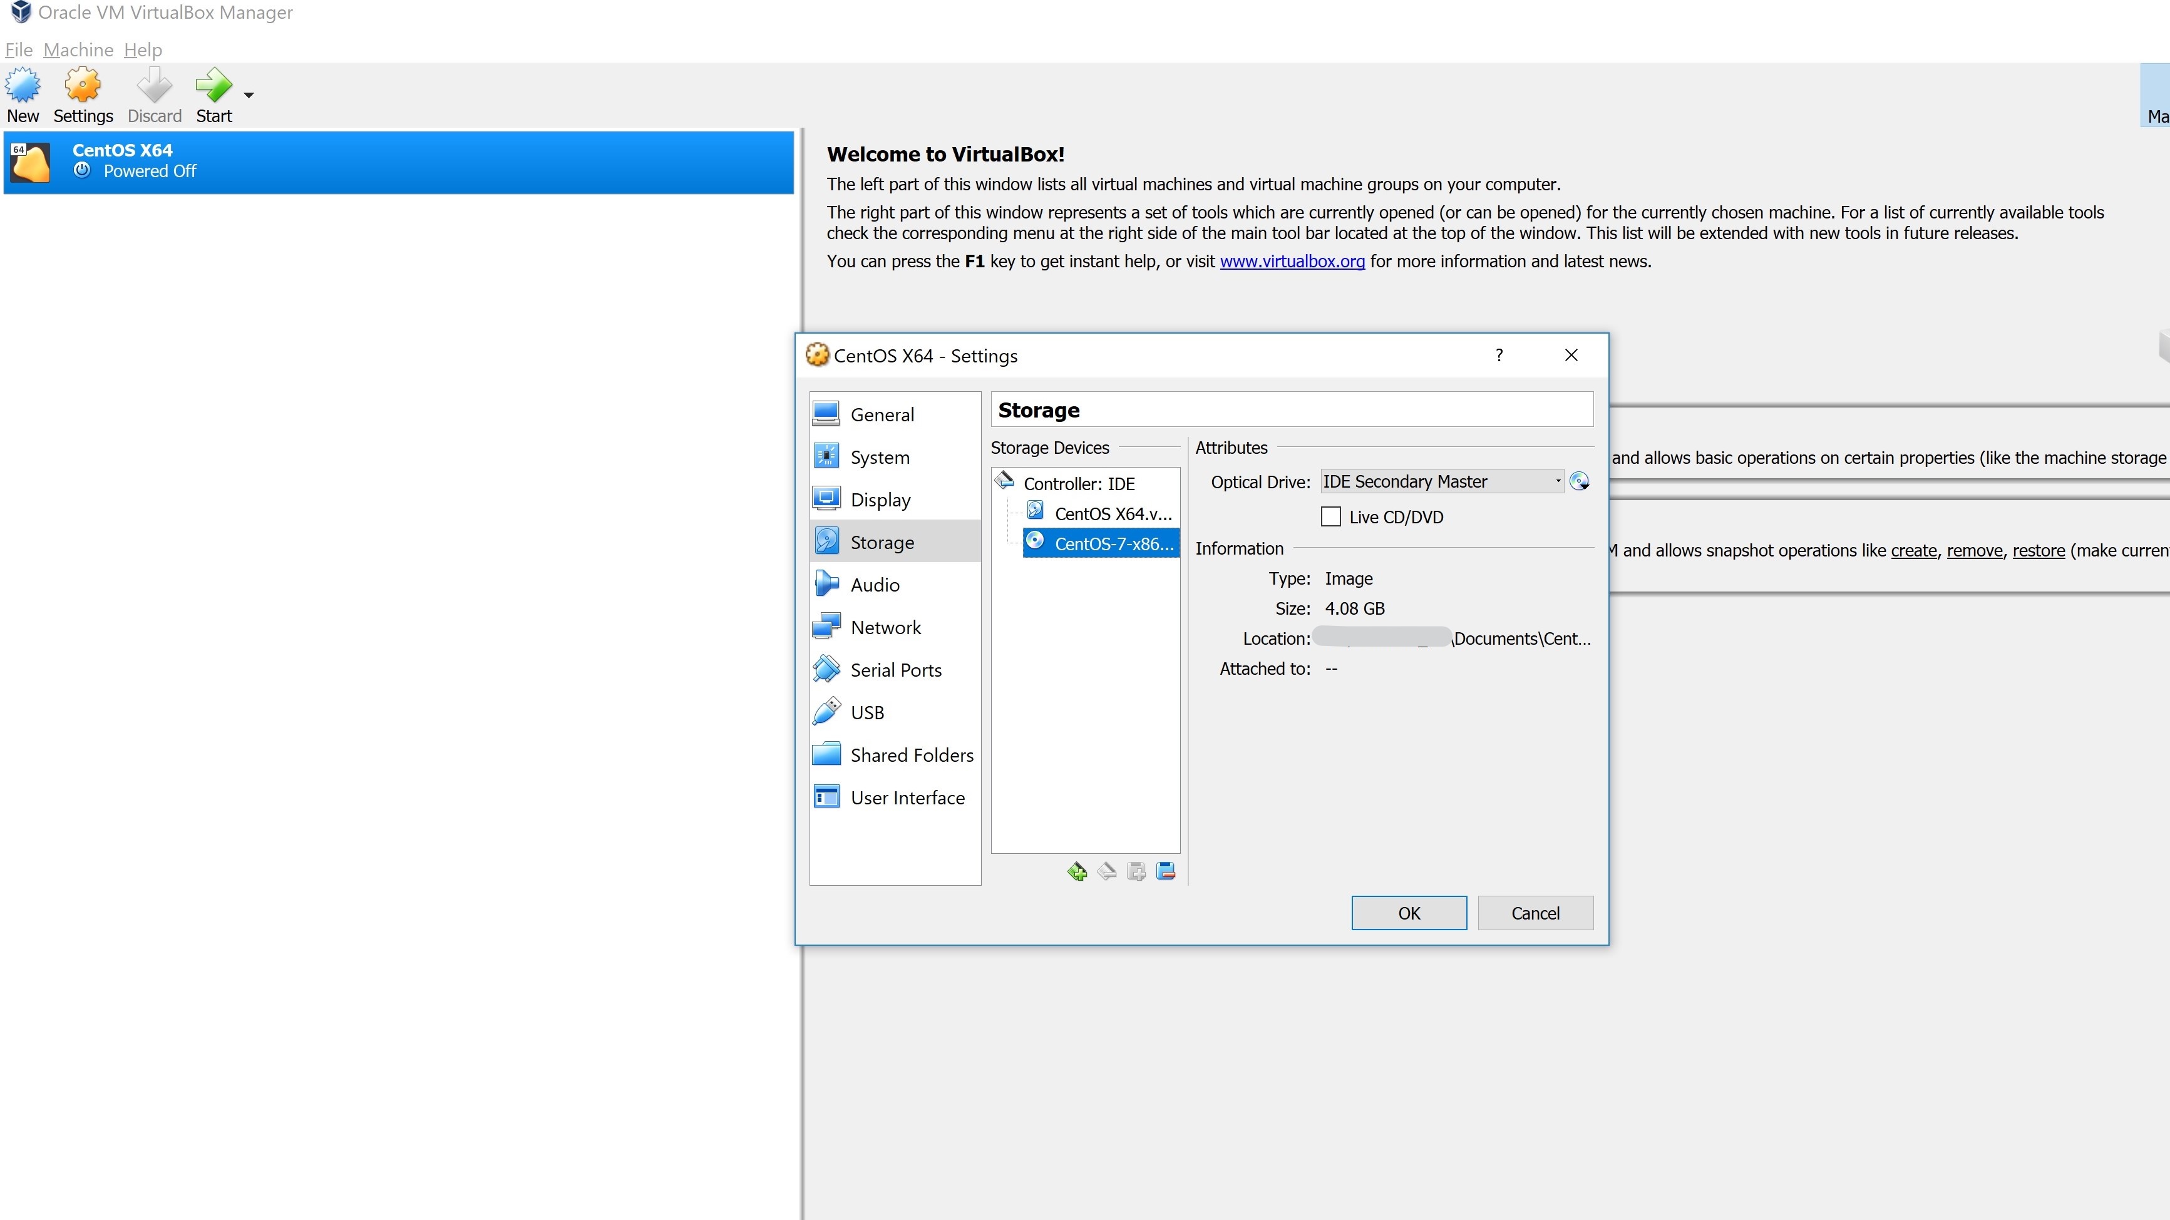Screen dimensions: 2170x1220
Task: Select the CentOS X64 virtual machine entry
Action: pos(398,161)
